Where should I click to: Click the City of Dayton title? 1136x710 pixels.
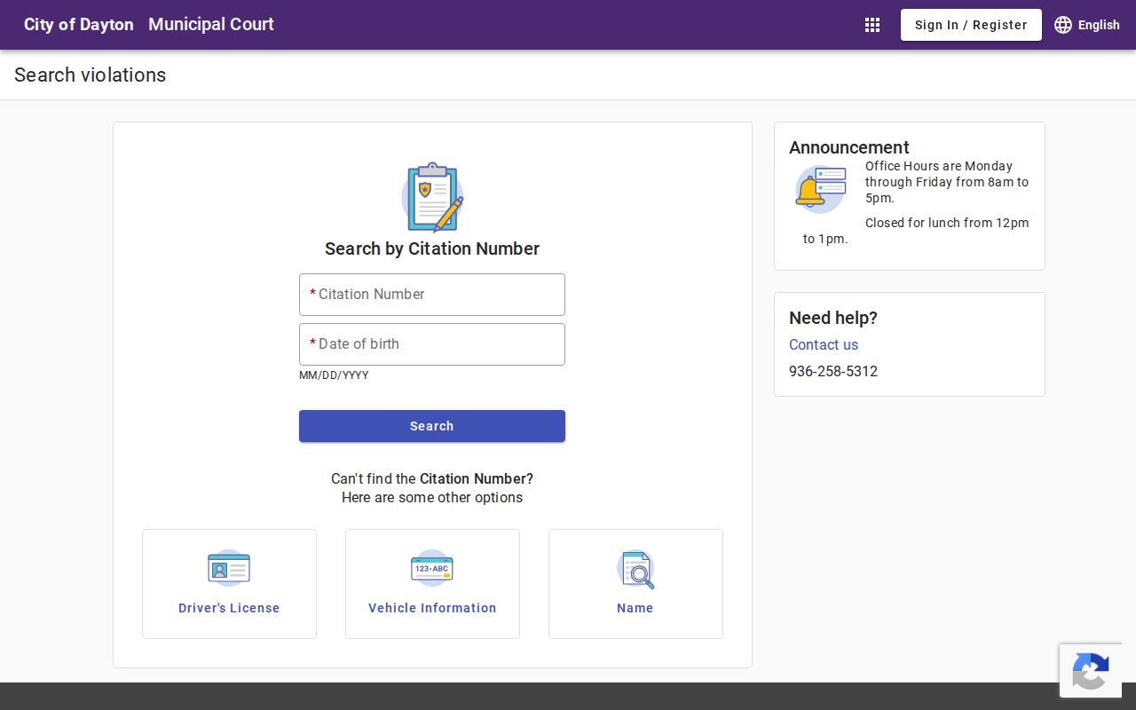pyautogui.click(x=79, y=25)
